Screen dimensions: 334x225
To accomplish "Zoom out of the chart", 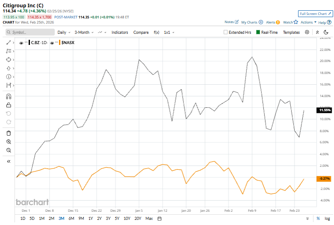I will coord(9,150).
